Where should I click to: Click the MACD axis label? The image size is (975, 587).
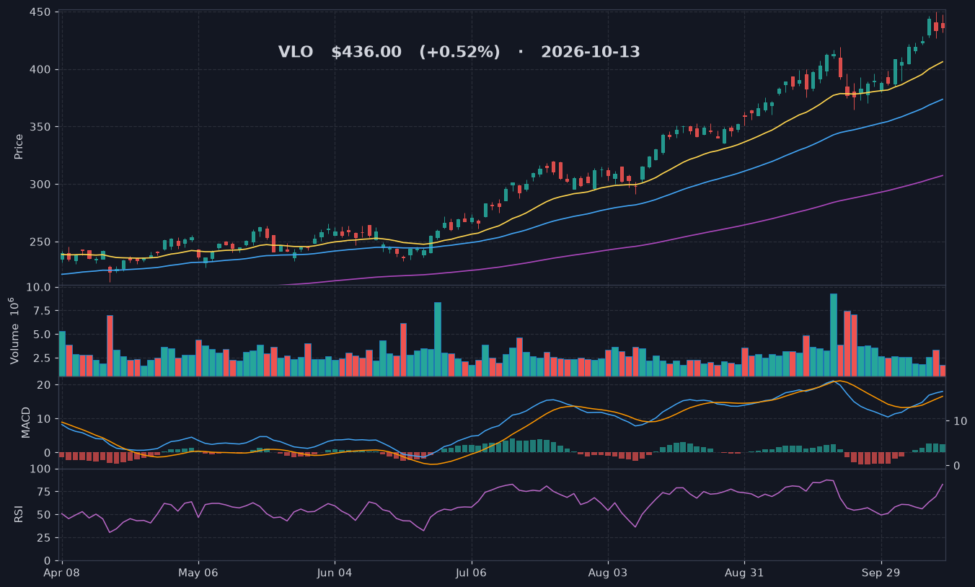click(26, 422)
